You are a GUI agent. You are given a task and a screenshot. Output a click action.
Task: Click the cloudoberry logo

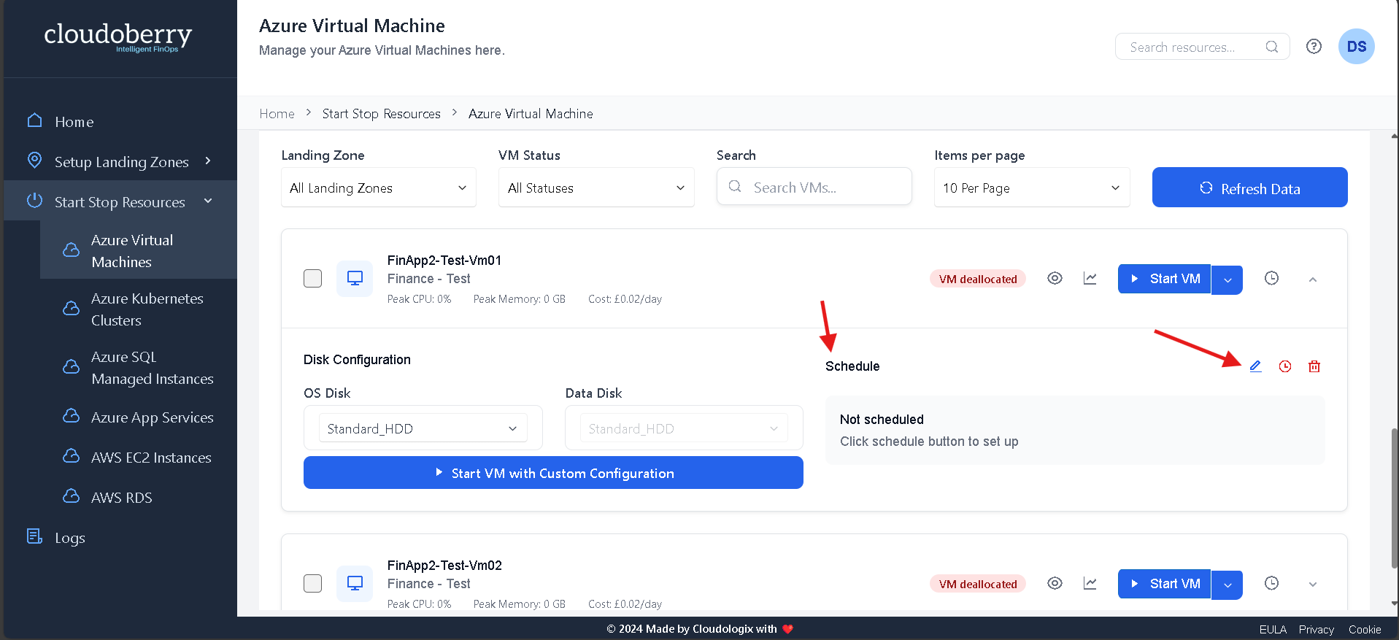pos(118,37)
